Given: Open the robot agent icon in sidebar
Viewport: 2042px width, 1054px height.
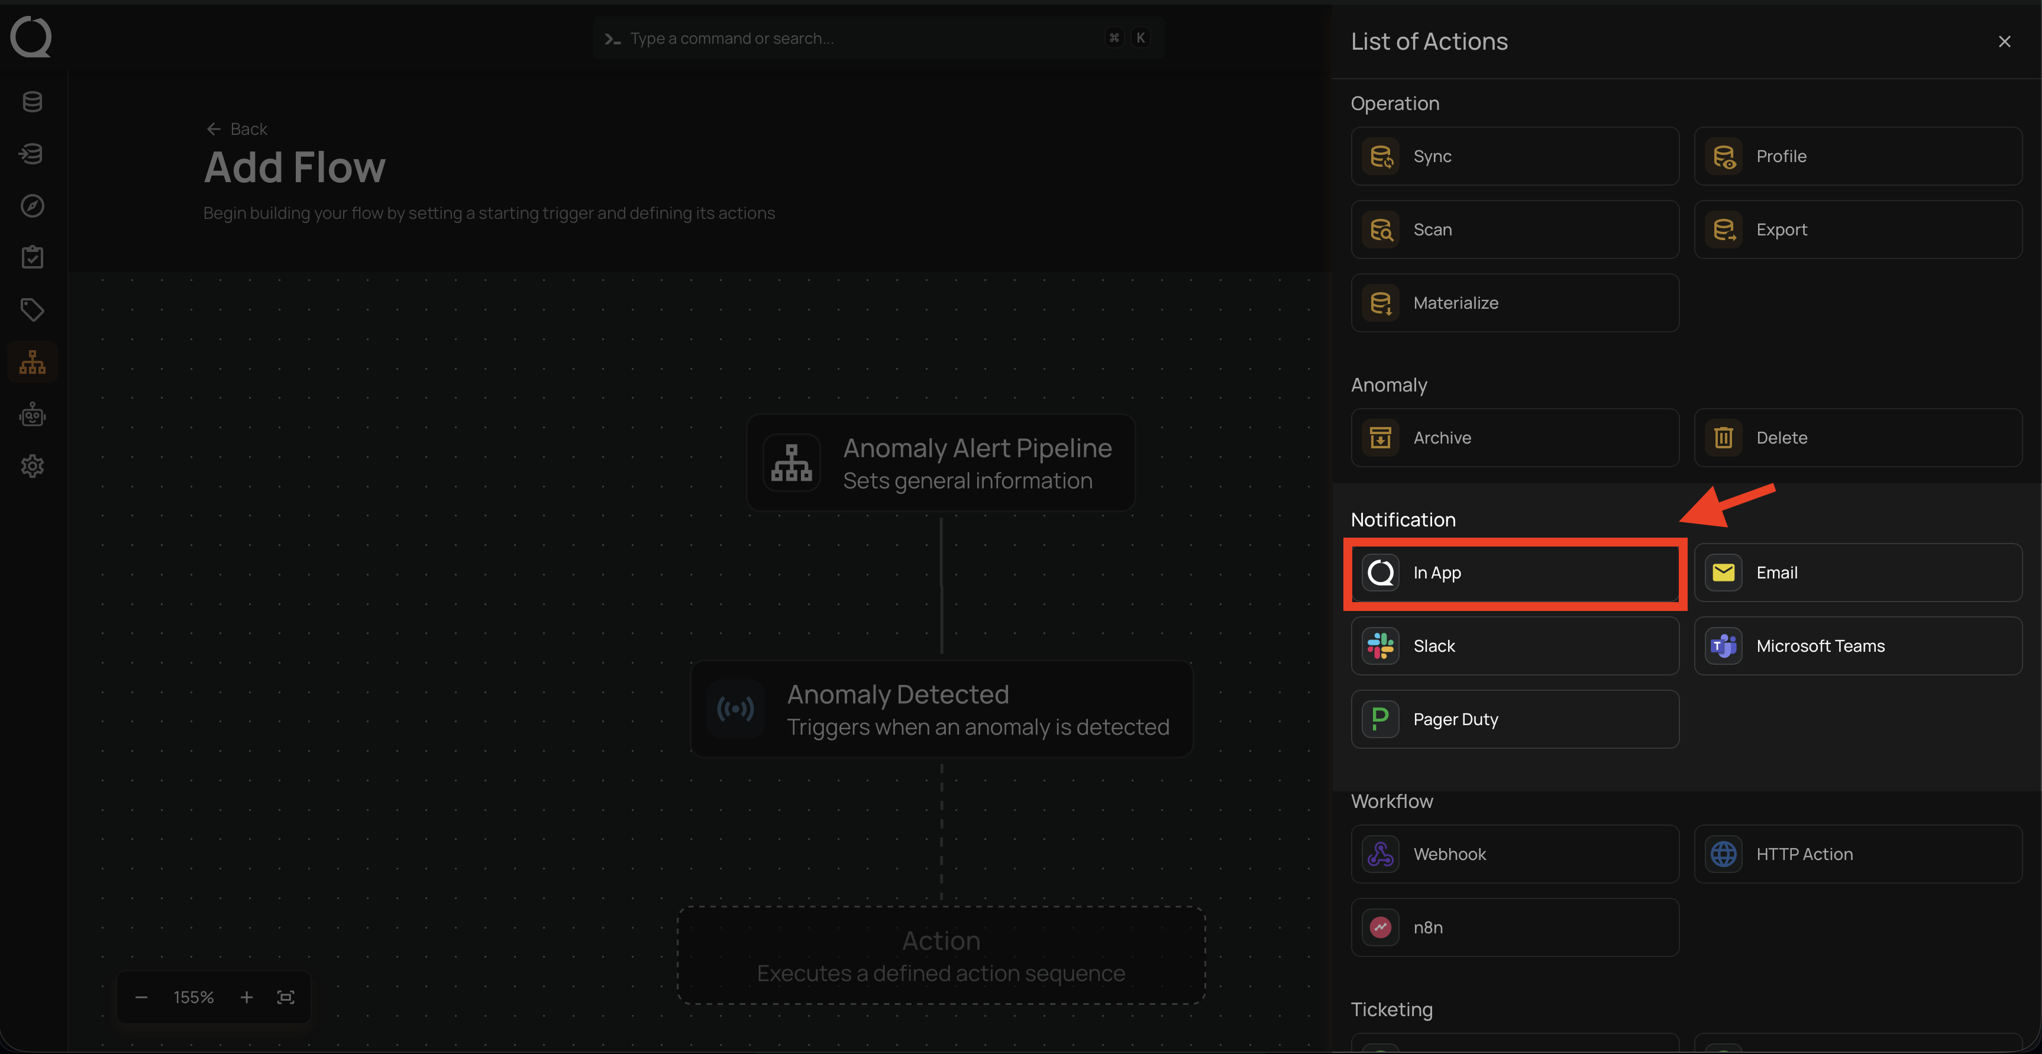Looking at the screenshot, I should [x=33, y=415].
